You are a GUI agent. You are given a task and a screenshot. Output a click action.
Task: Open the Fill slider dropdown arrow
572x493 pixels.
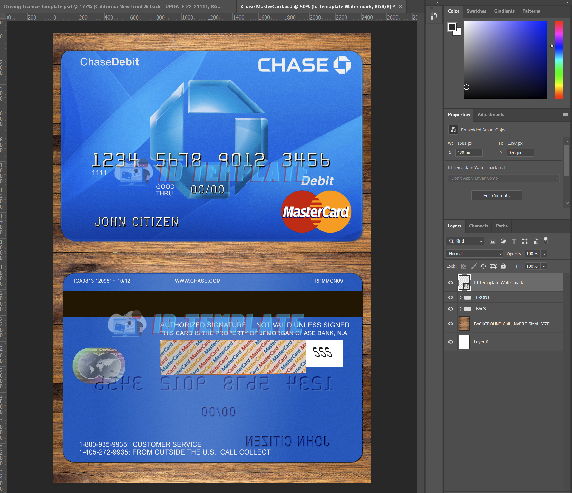544,266
